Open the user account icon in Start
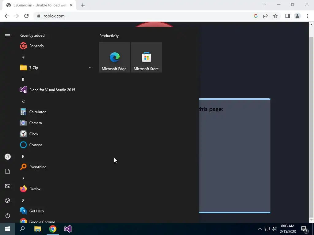Image resolution: width=314 pixels, height=235 pixels. point(8,157)
